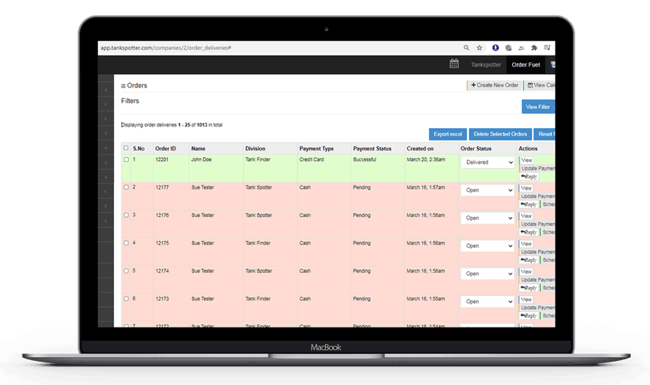Sort by the Division column header
Image resolution: width=650 pixels, height=385 pixels.
255,149
